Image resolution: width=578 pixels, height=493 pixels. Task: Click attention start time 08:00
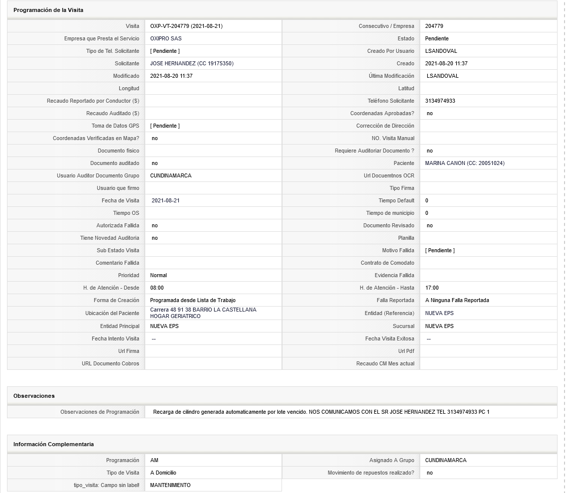tap(157, 288)
